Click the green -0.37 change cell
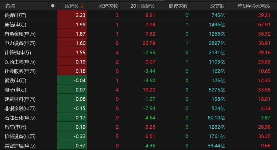277x150 pixels. 72,146
